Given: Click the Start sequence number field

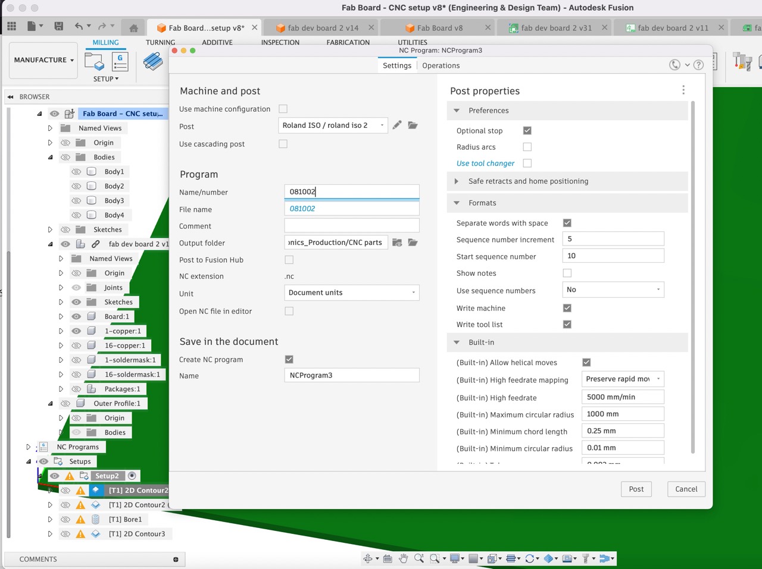Looking at the screenshot, I should [x=613, y=256].
